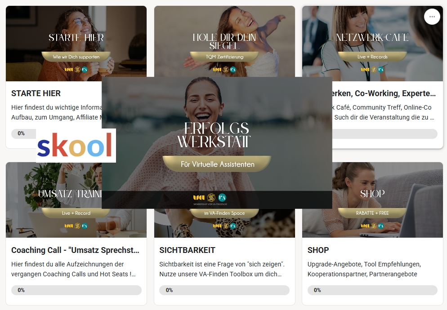447x310 pixels.
Task: Click the SICHTBARKEIT 0% progress bar
Action: [x=224, y=290]
